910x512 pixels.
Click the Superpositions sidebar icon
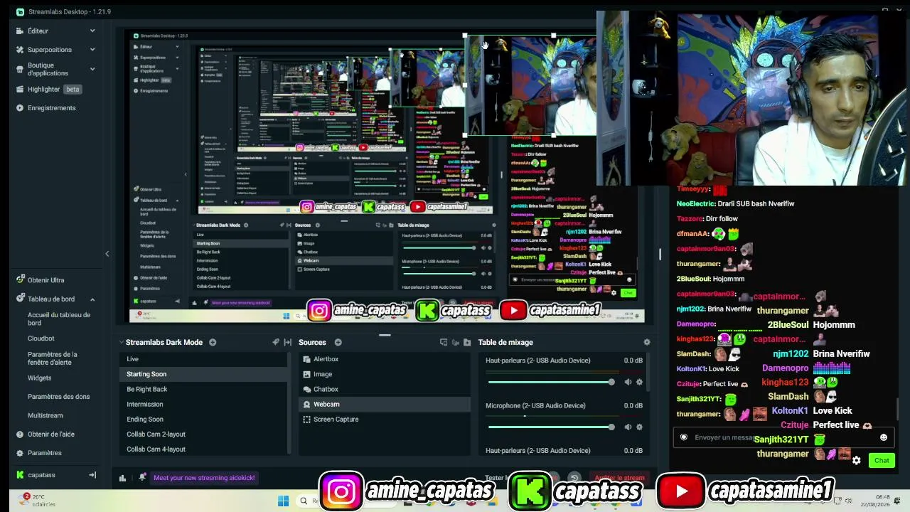(20, 49)
